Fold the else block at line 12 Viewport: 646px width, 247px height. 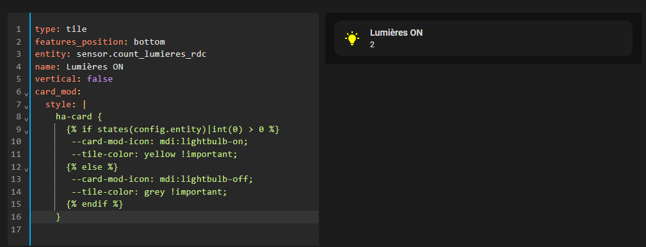pyautogui.click(x=26, y=169)
